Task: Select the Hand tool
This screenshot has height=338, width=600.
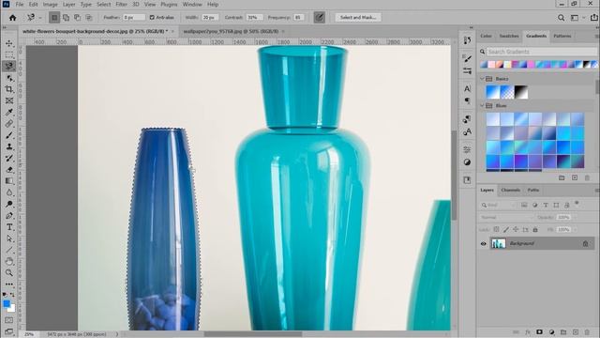Action: 9,261
